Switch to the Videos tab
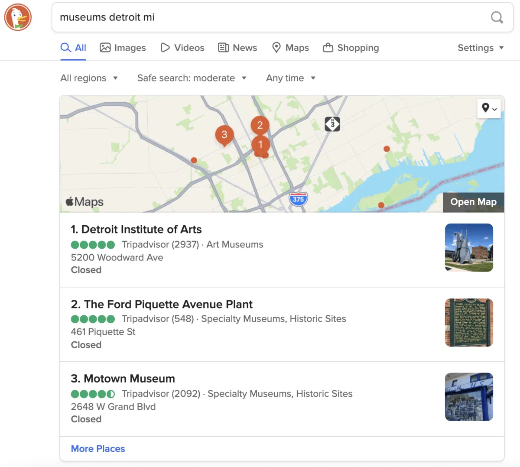The width and height of the screenshot is (520, 467). (x=182, y=48)
